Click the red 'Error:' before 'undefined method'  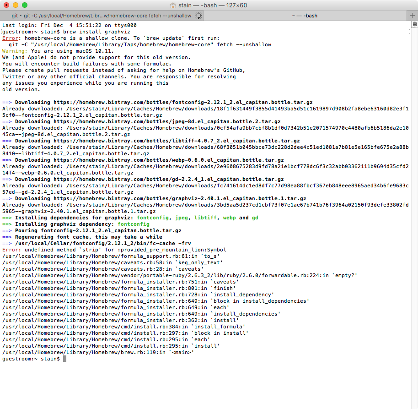pos(12,250)
